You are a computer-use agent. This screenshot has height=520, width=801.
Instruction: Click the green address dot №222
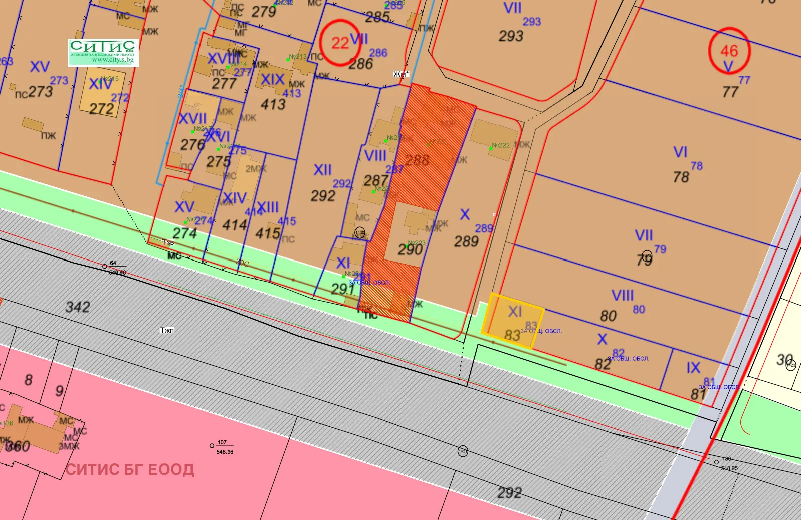pos(491,148)
